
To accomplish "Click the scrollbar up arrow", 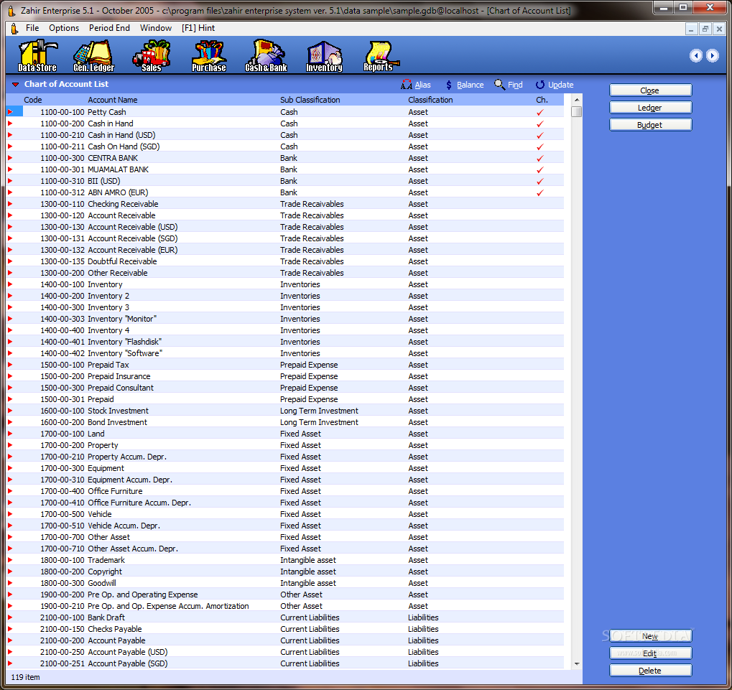I will (x=577, y=99).
